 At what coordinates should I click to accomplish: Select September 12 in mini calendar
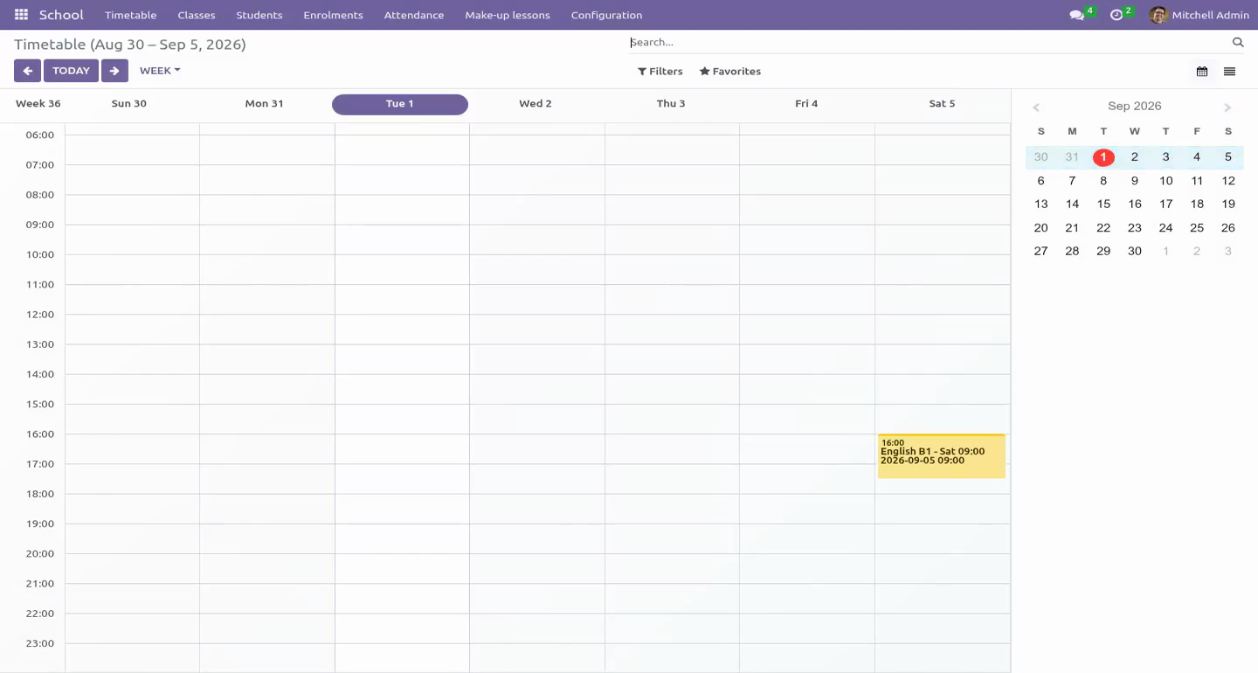1228,181
